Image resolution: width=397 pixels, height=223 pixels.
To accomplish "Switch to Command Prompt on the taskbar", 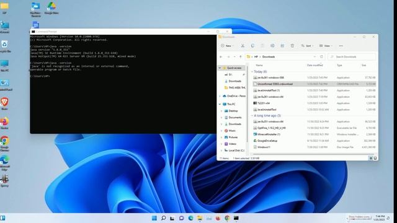I will click(236, 218).
